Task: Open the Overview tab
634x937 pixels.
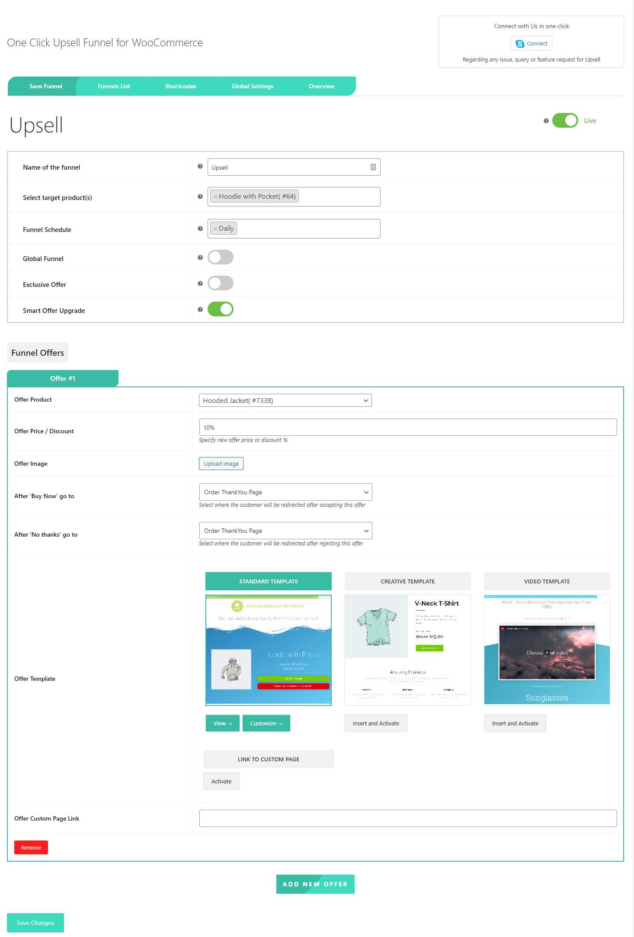Action: [321, 86]
